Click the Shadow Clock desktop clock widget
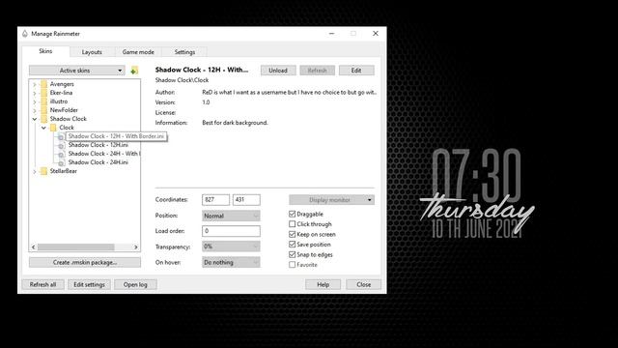Screen dimensions: 618x348 477,193
